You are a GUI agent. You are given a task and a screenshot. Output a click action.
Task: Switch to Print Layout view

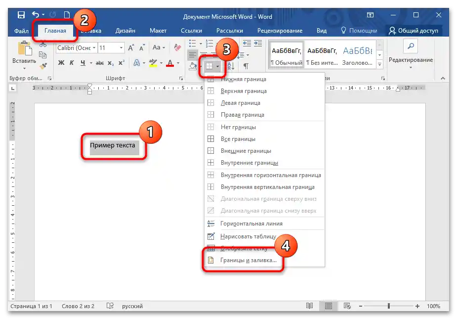(329, 306)
